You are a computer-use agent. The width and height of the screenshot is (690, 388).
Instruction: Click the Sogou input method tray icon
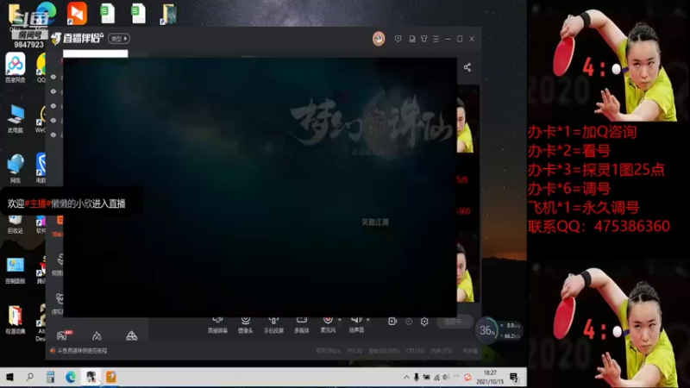point(467,377)
